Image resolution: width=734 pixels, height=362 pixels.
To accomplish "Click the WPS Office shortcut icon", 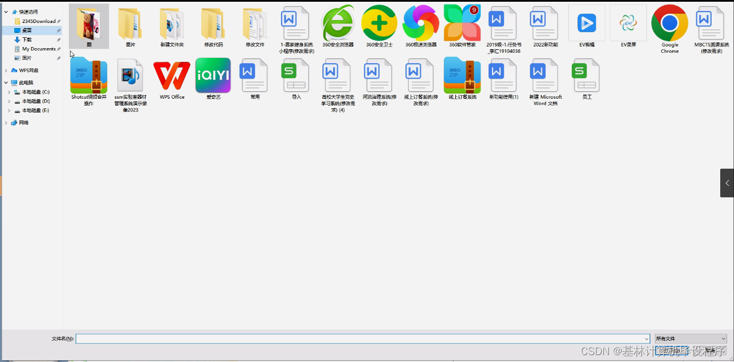I will pyautogui.click(x=172, y=79).
